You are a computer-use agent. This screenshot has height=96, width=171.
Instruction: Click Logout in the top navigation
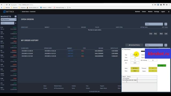(x=163, y=12)
